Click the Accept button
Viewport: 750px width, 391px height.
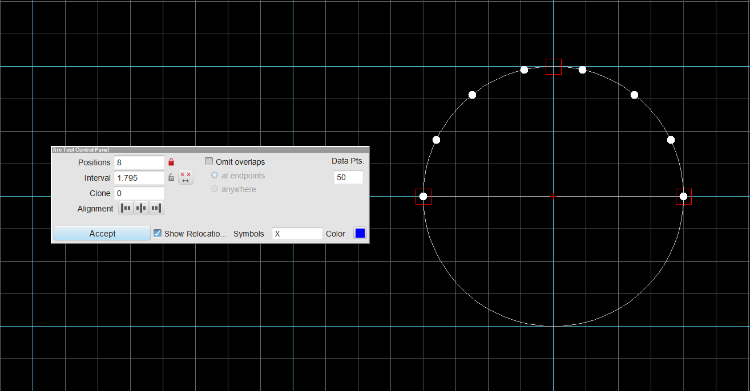(102, 233)
